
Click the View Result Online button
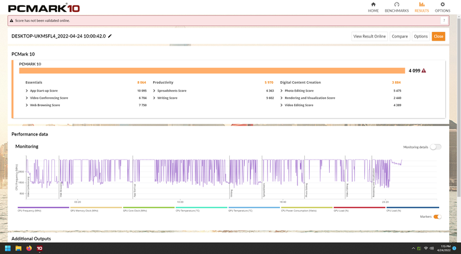369,36
